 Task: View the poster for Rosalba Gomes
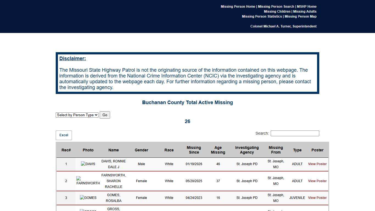317,198
